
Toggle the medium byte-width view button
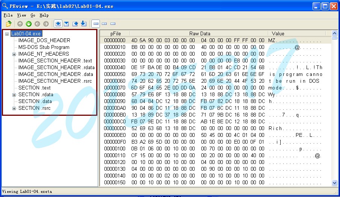[x=104, y=24]
